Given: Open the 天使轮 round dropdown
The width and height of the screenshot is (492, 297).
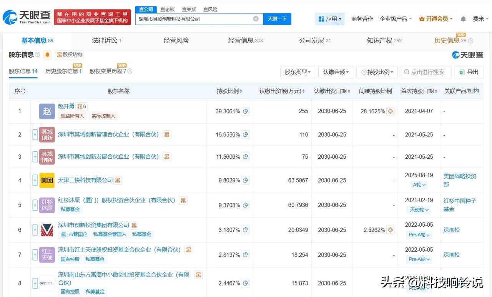Looking at the screenshot, I should (x=419, y=210).
